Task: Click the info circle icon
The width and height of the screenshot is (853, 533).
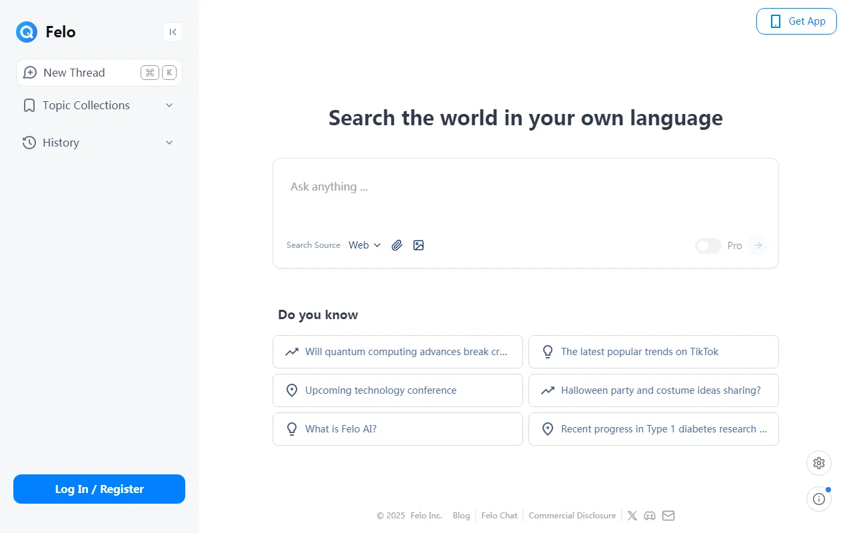Action: (819, 499)
